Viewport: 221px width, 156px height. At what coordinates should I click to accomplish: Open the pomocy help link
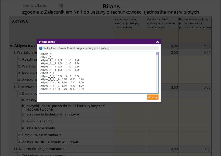point(105,48)
